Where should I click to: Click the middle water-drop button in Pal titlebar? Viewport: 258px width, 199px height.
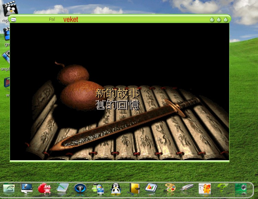click(219, 20)
